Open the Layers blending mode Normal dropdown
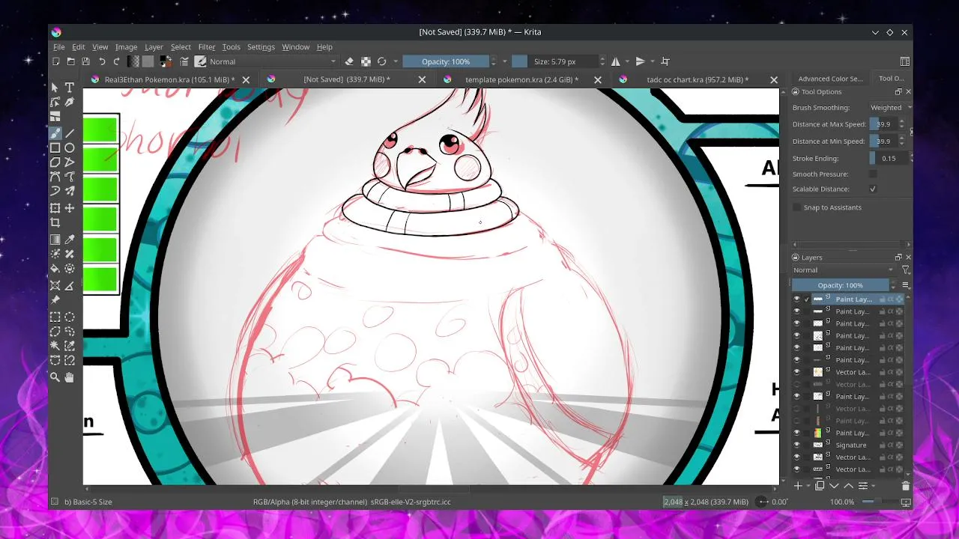959x539 pixels. click(844, 270)
